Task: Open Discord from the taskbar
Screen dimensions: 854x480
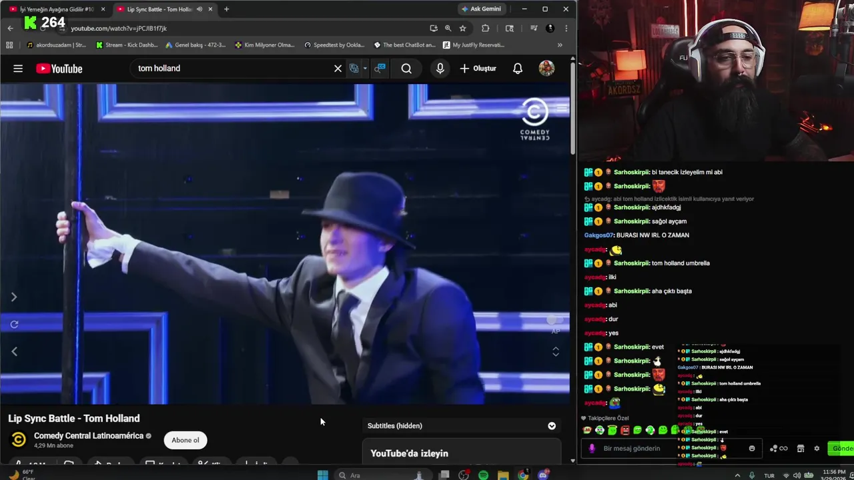Action: pos(543,475)
